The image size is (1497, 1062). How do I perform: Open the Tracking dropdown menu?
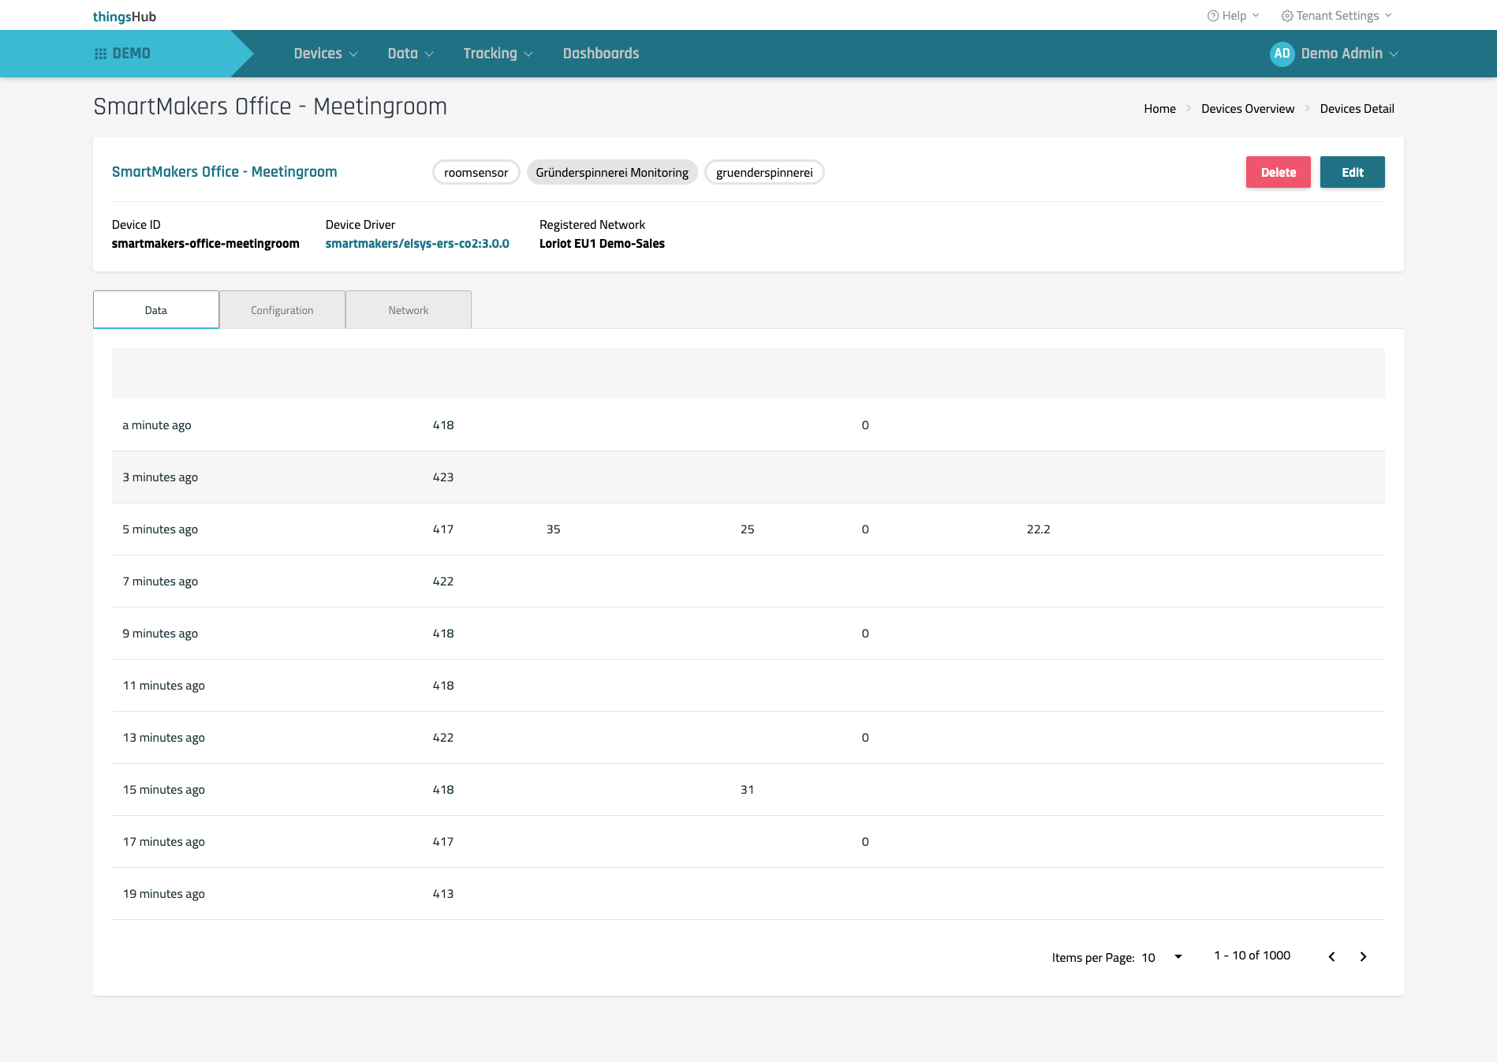tap(498, 54)
